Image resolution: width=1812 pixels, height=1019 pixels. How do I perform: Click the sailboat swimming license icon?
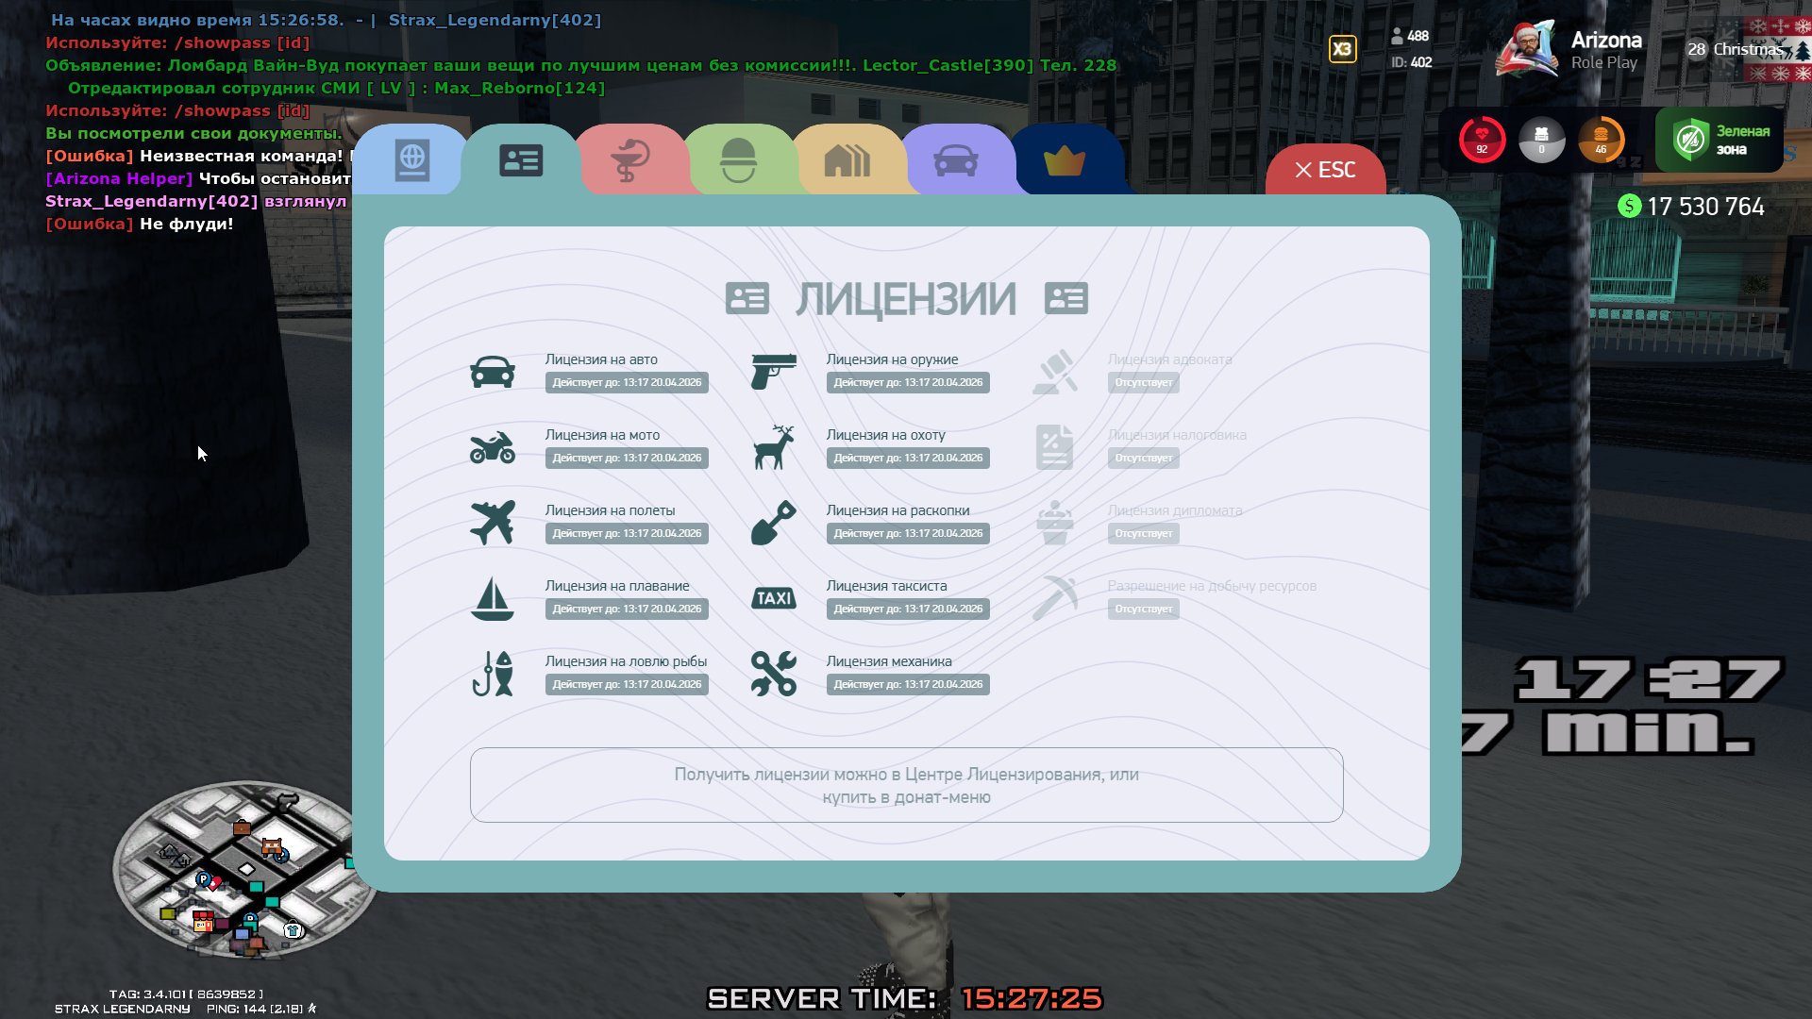493,598
